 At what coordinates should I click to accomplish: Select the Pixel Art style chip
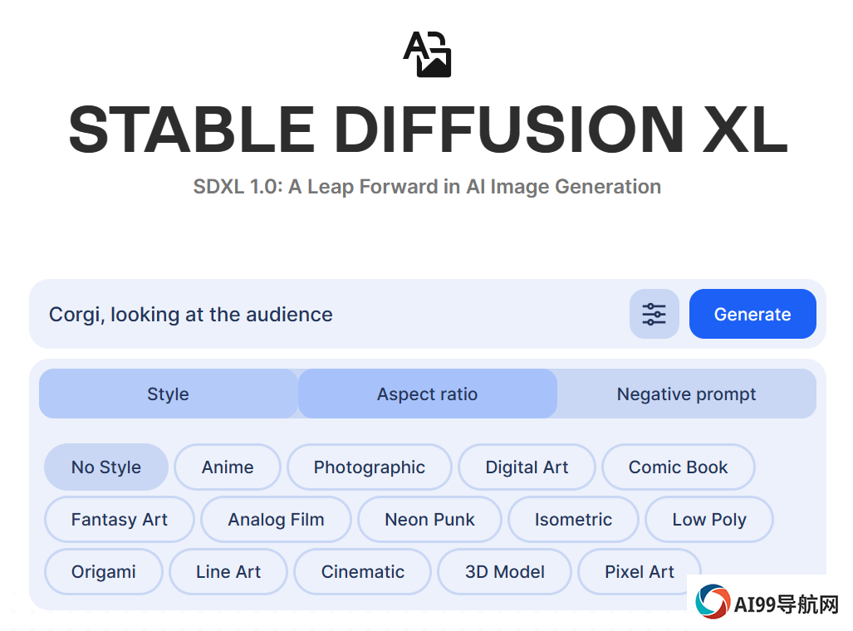point(640,572)
